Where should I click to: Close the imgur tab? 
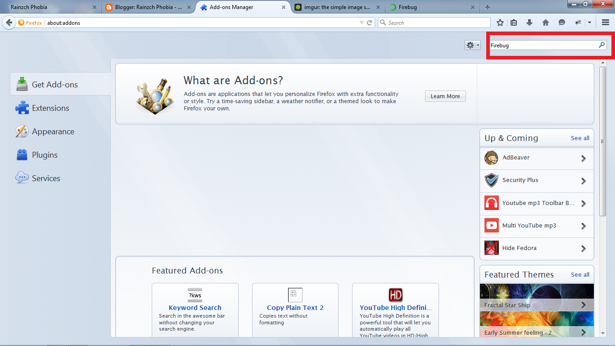[x=378, y=7]
